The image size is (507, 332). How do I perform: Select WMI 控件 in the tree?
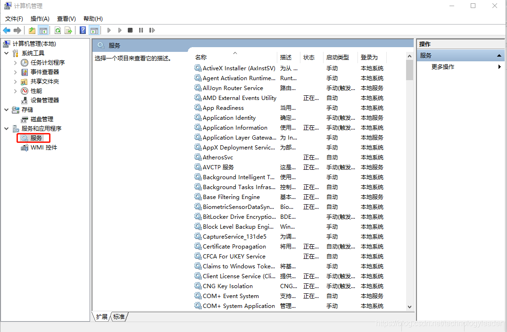pos(44,148)
